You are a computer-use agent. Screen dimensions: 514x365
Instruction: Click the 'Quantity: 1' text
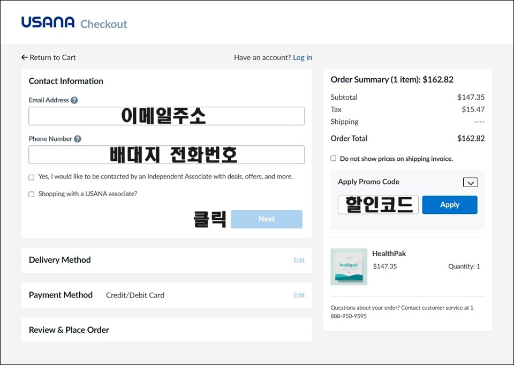(464, 266)
